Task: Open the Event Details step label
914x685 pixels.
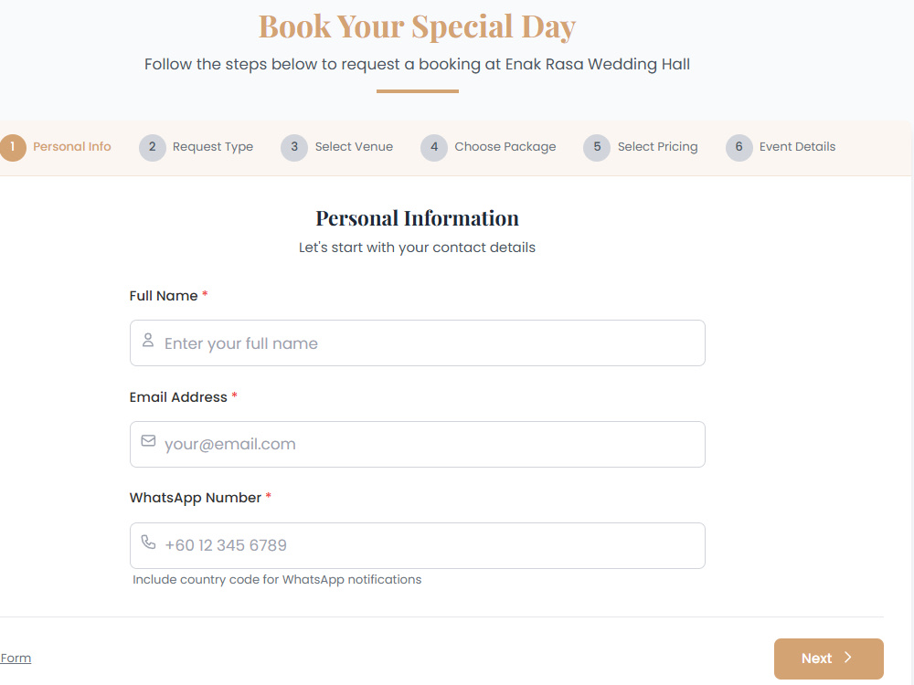Action: (797, 147)
